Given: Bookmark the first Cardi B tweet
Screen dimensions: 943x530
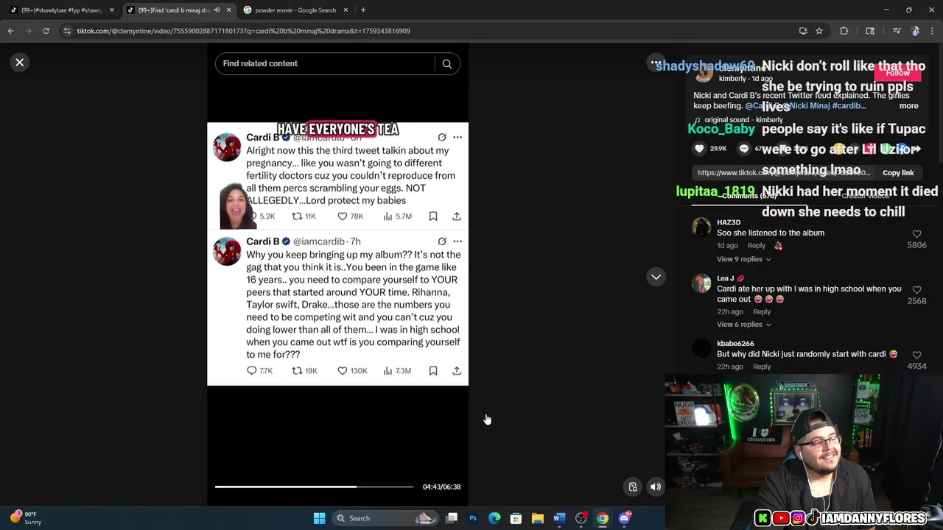Looking at the screenshot, I should [x=433, y=216].
